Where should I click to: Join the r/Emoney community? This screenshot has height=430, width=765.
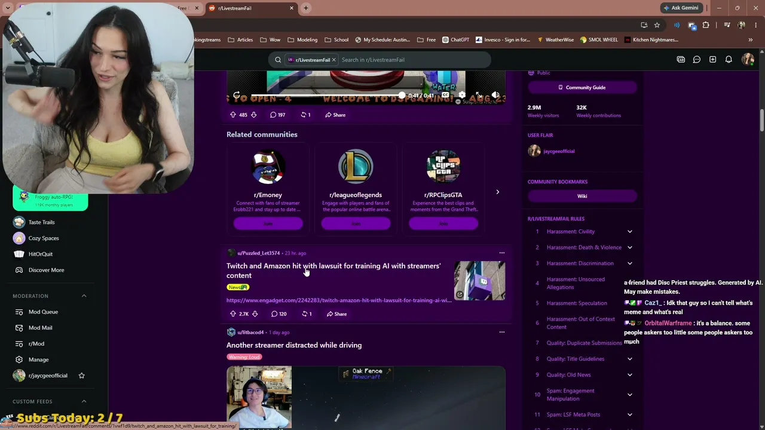[268, 223]
